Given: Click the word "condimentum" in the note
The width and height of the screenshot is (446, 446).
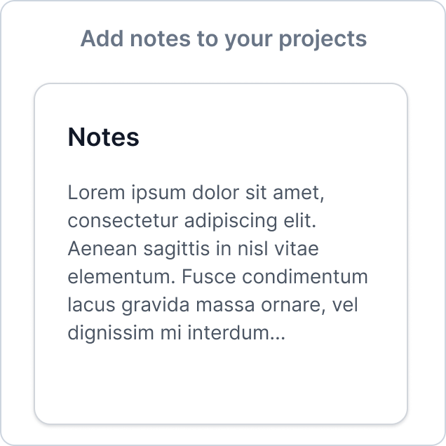Looking at the screenshot, I should (305, 276).
